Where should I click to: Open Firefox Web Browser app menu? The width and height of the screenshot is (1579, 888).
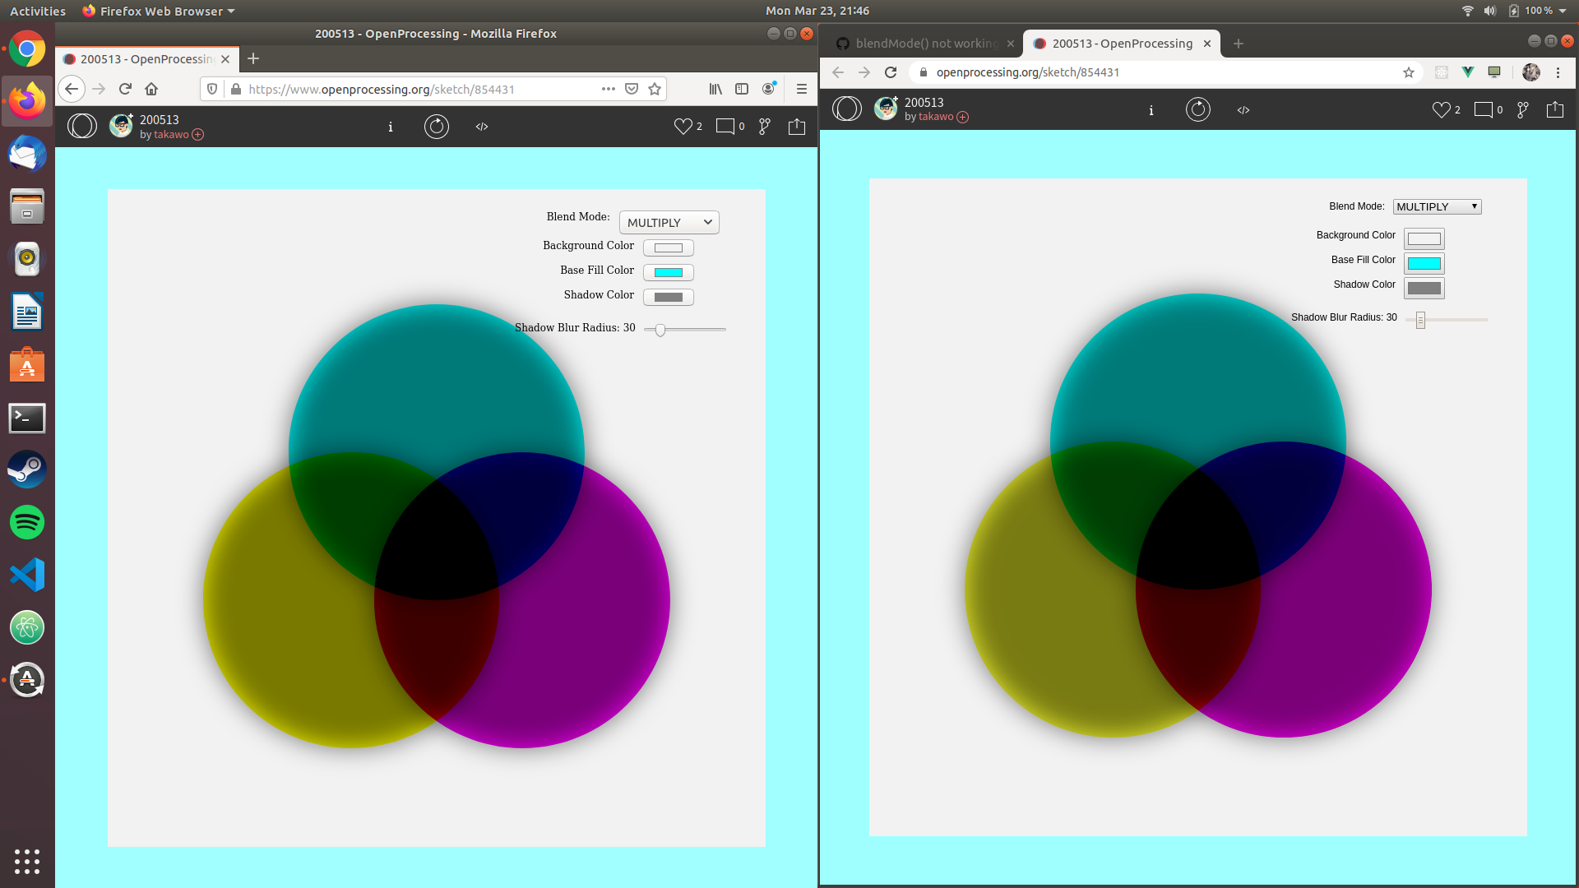click(x=159, y=11)
